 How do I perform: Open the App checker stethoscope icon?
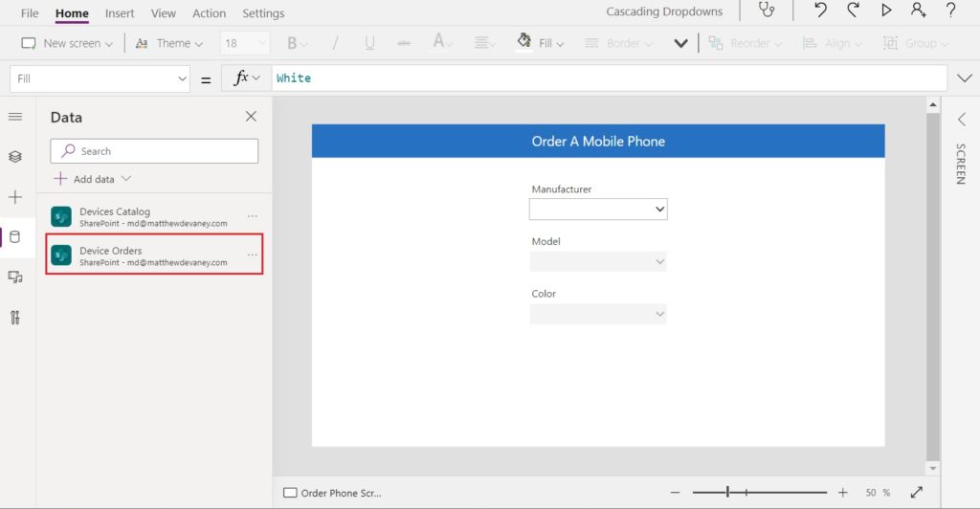point(767,10)
